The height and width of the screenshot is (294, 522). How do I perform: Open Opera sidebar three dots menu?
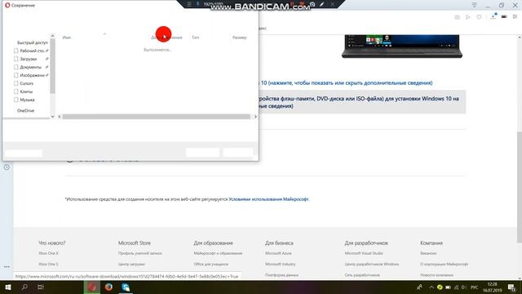pyautogui.click(x=7, y=267)
